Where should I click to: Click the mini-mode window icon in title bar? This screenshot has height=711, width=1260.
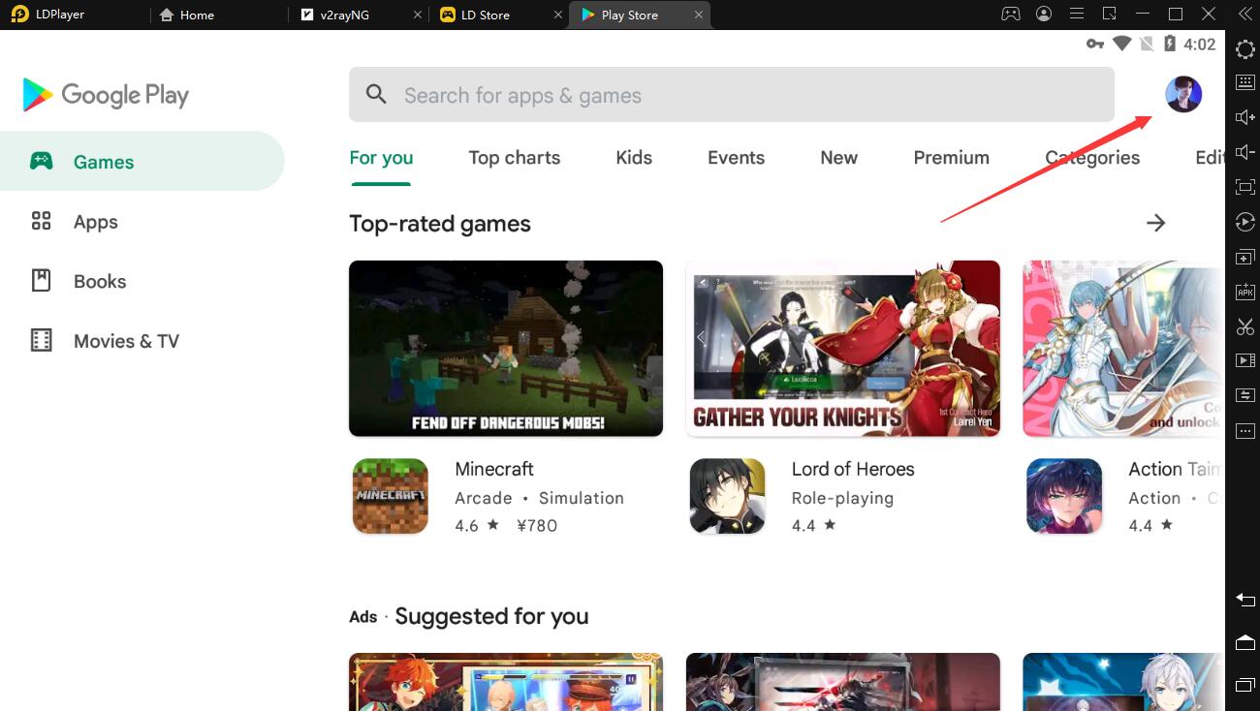tap(1110, 14)
